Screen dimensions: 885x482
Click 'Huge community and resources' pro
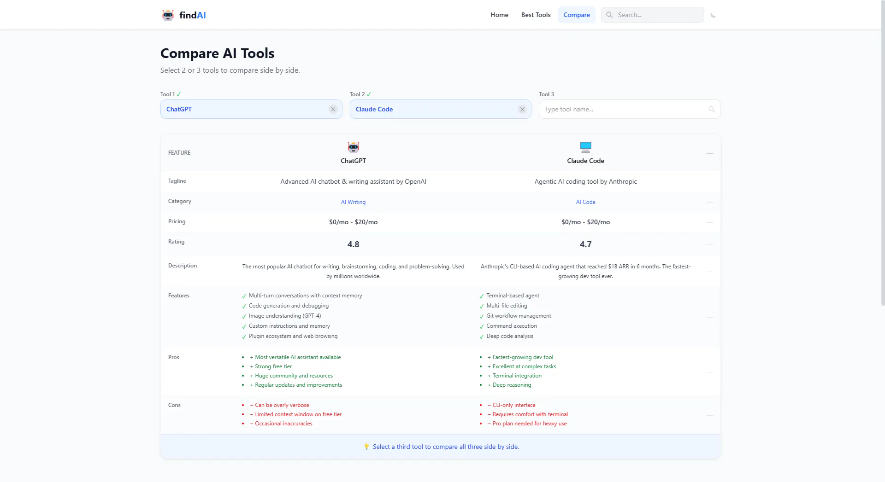click(x=294, y=376)
